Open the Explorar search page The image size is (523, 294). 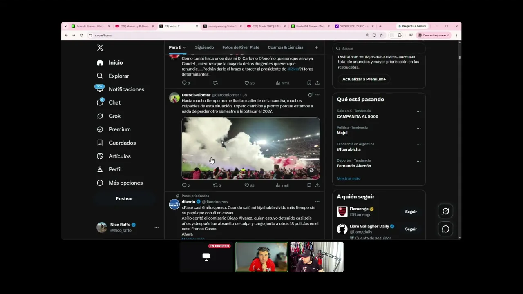(113, 76)
